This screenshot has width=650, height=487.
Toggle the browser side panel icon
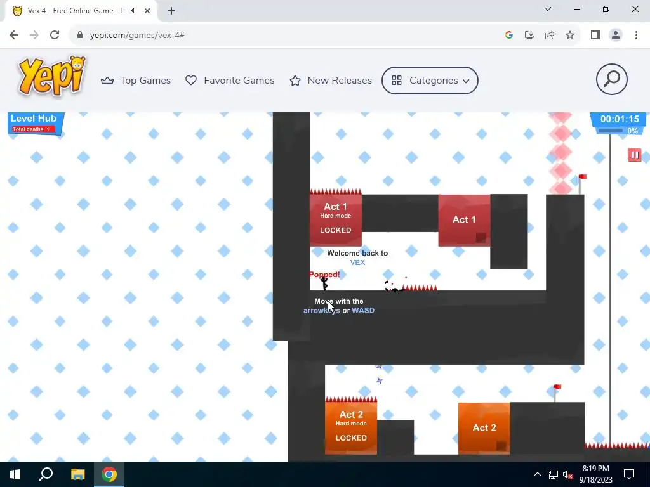click(595, 36)
